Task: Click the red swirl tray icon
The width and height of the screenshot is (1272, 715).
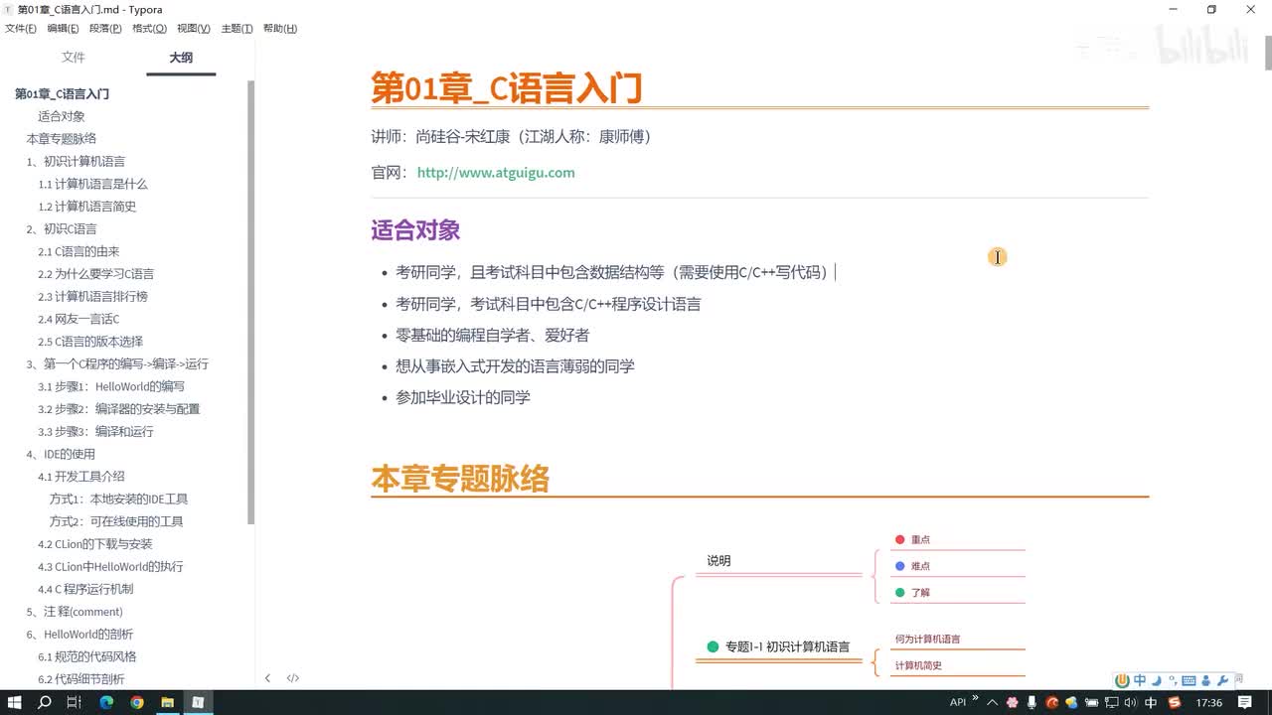Action: click(1052, 702)
